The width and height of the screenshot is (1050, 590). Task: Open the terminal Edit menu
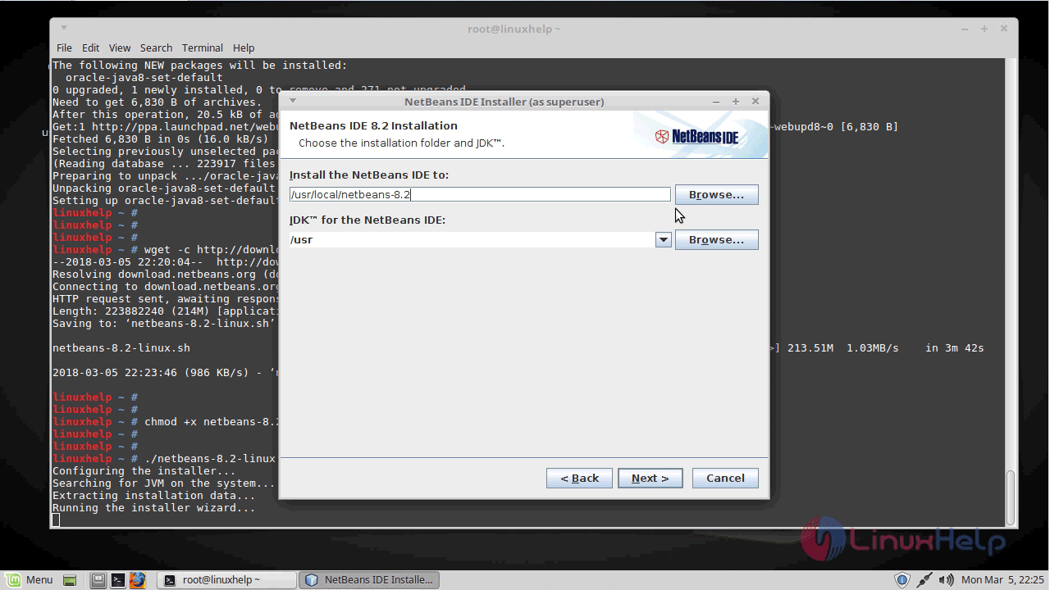coord(90,48)
